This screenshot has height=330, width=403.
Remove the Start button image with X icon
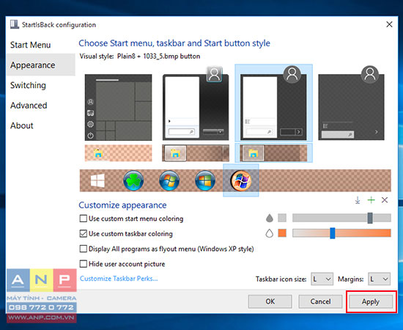click(385, 200)
